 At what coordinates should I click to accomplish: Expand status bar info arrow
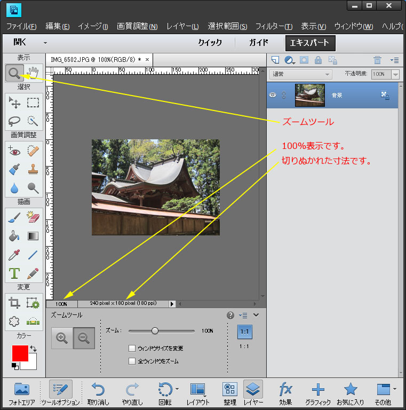click(172, 304)
